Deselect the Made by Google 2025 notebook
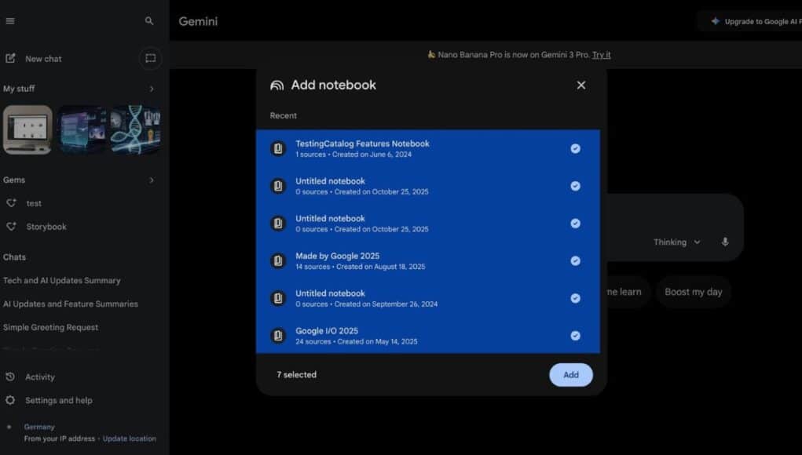Screen dimensions: 802x455 (x=575, y=260)
